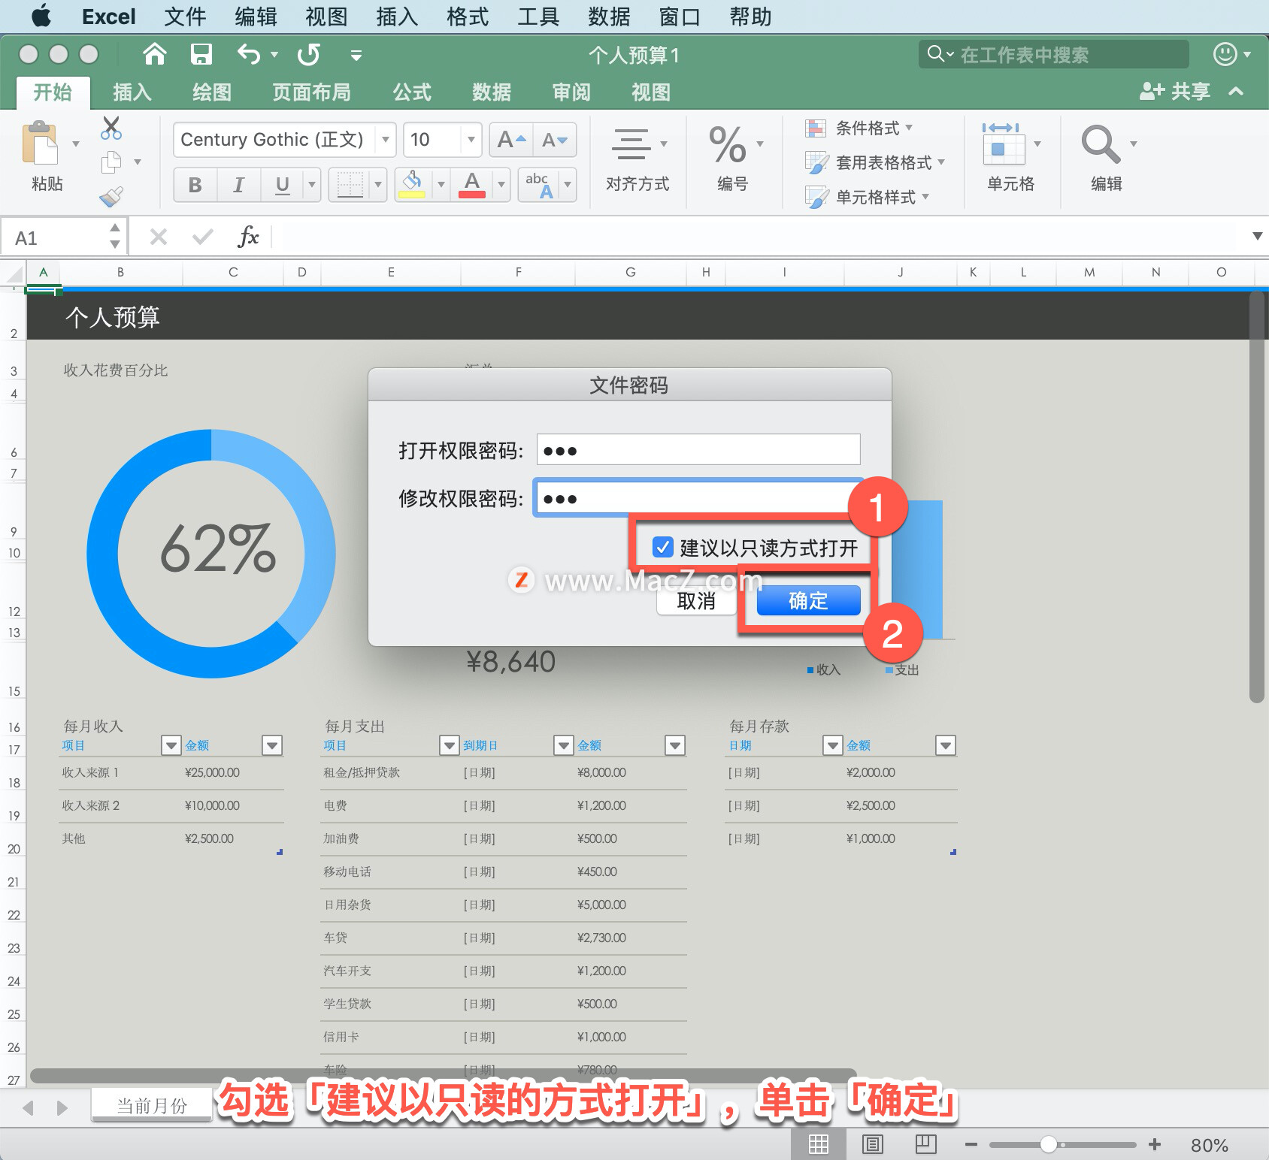Toggle italic formatting
1269x1160 pixels.
[238, 185]
